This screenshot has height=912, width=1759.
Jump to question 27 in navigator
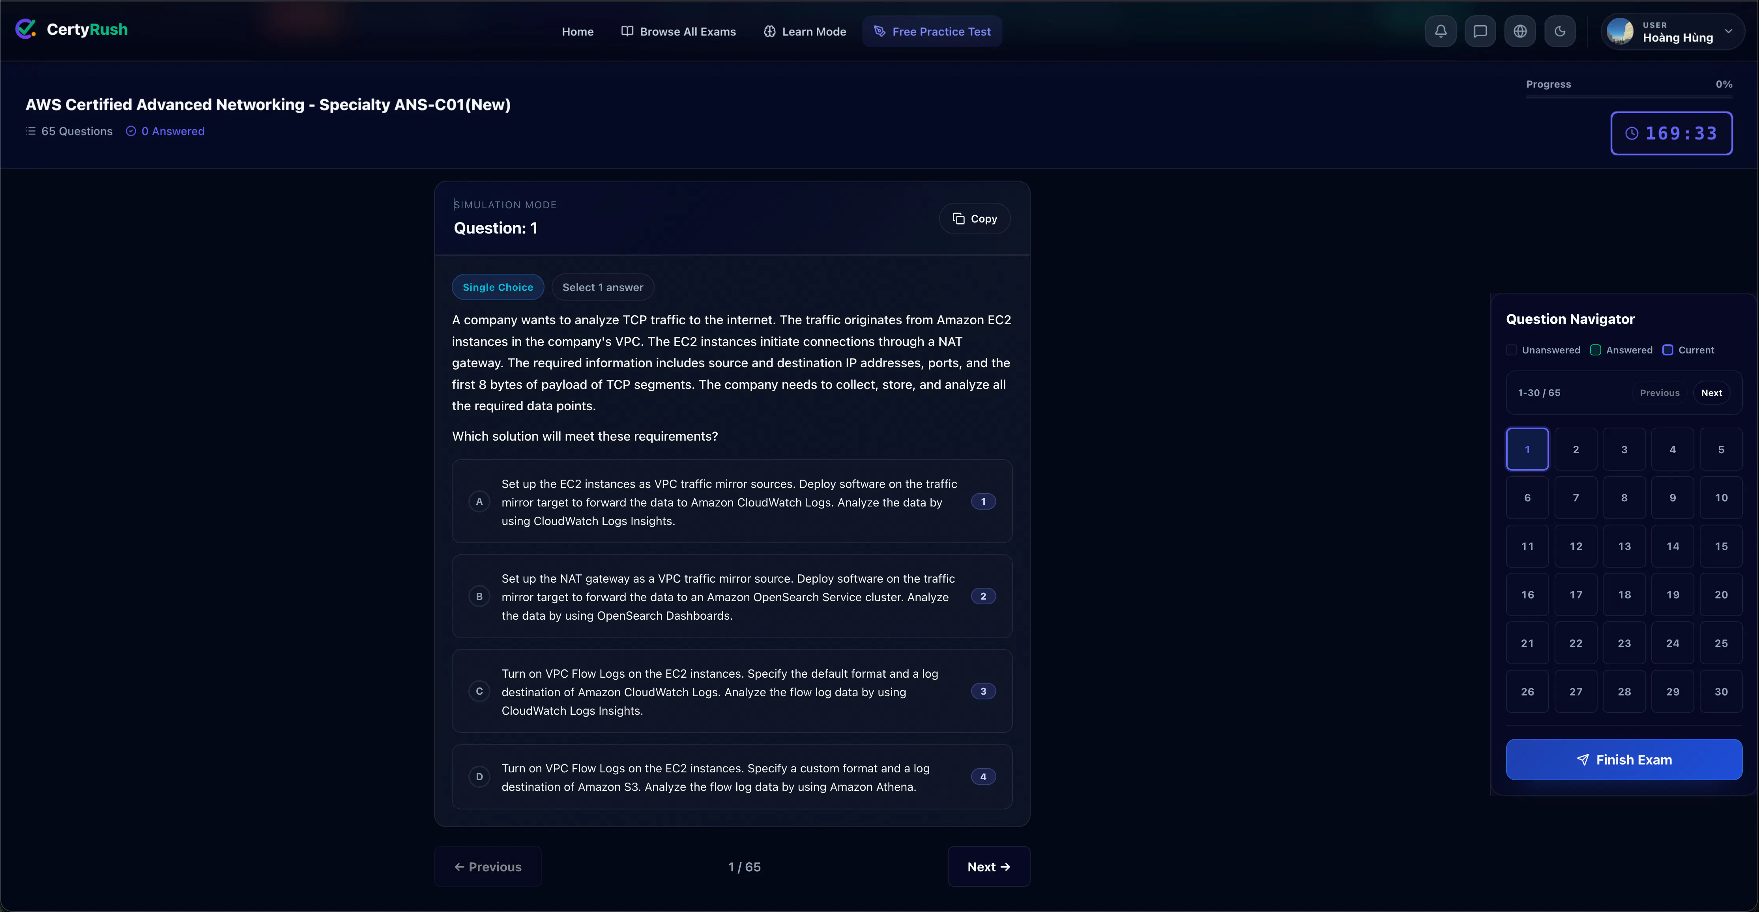[1576, 691]
